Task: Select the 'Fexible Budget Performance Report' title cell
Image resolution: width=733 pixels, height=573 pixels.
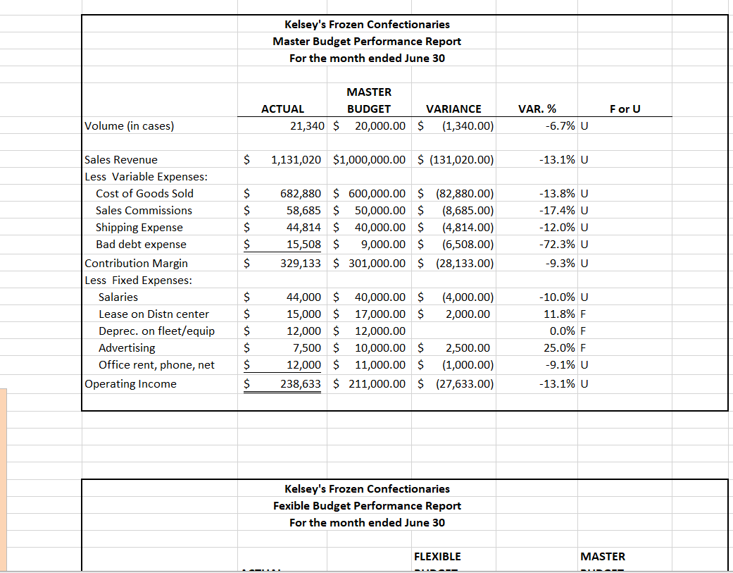Action: pyautogui.click(x=367, y=505)
